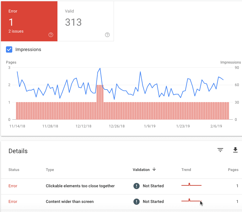Screen dimensions: 242x212
Task: Open Clickable elements too close together issue
Action: (x=80, y=186)
